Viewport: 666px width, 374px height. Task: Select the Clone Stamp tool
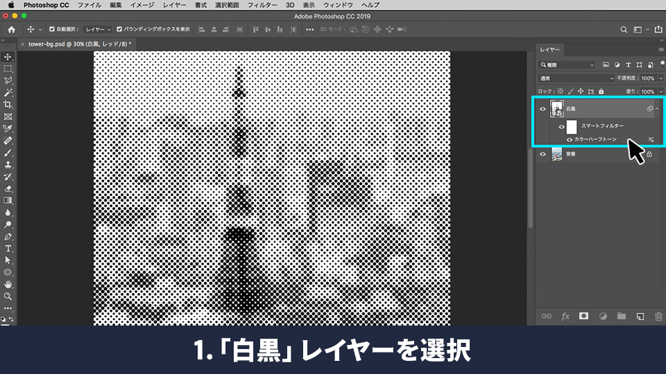[8, 165]
